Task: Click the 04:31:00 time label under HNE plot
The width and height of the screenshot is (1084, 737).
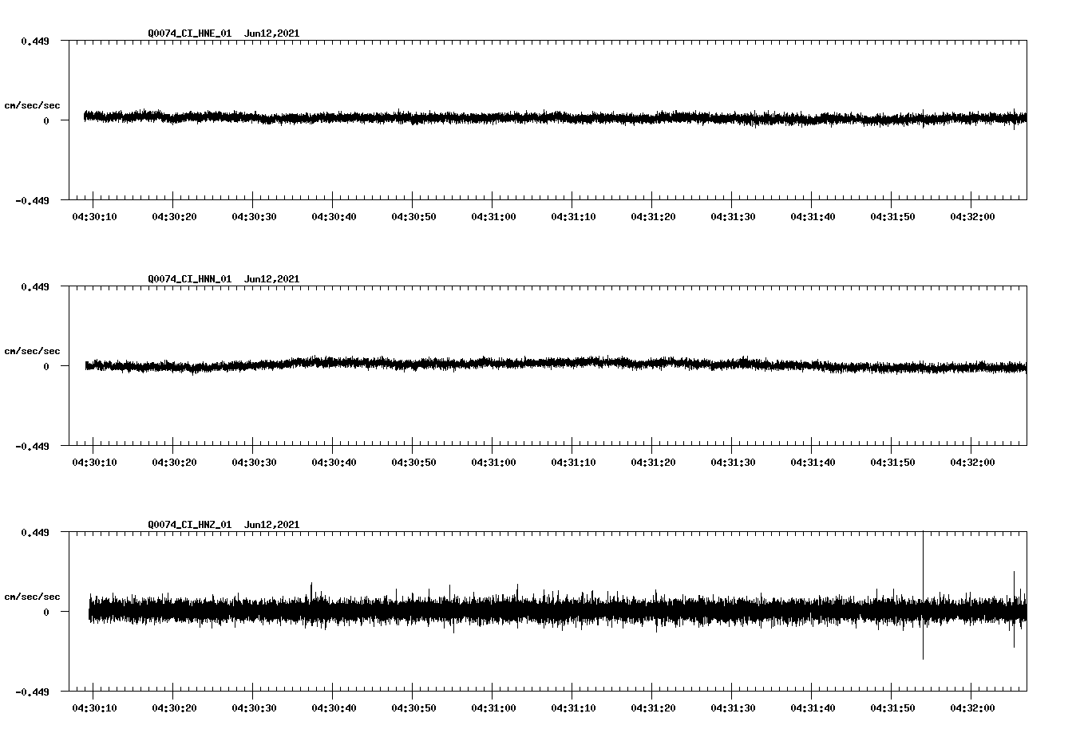Action: click(x=493, y=217)
